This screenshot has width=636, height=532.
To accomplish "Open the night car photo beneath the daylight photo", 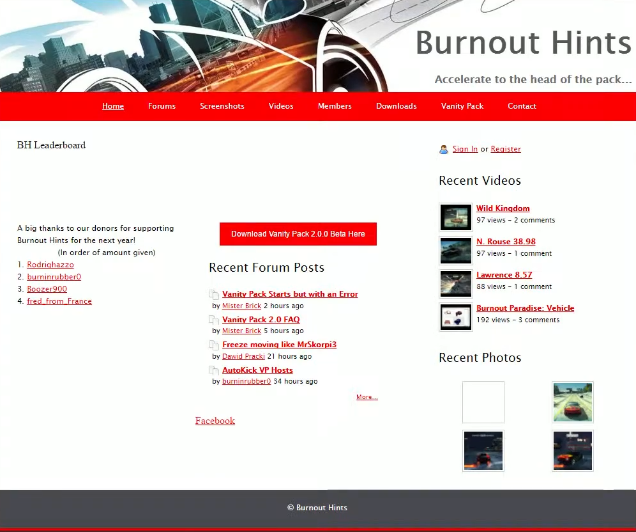I will [x=573, y=451].
